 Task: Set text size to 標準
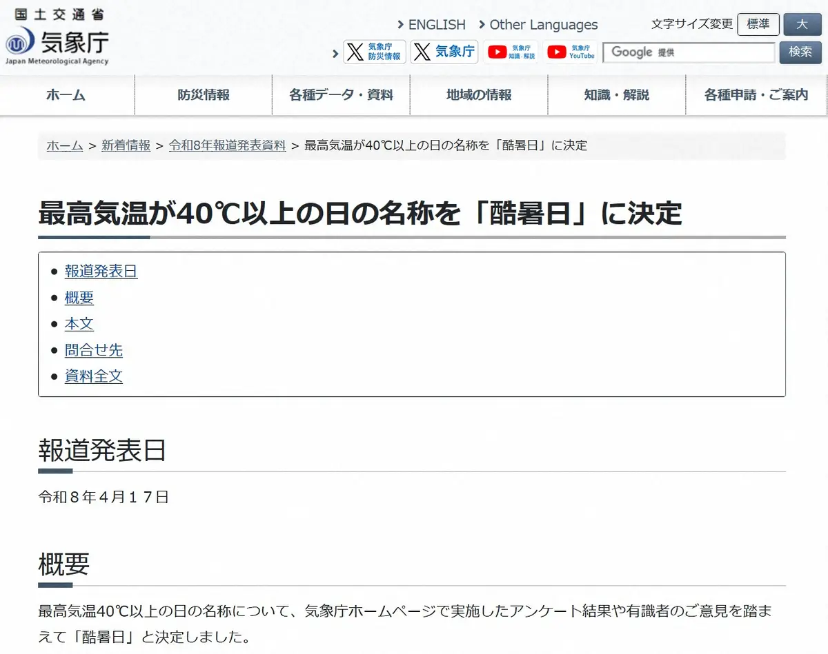tap(758, 24)
